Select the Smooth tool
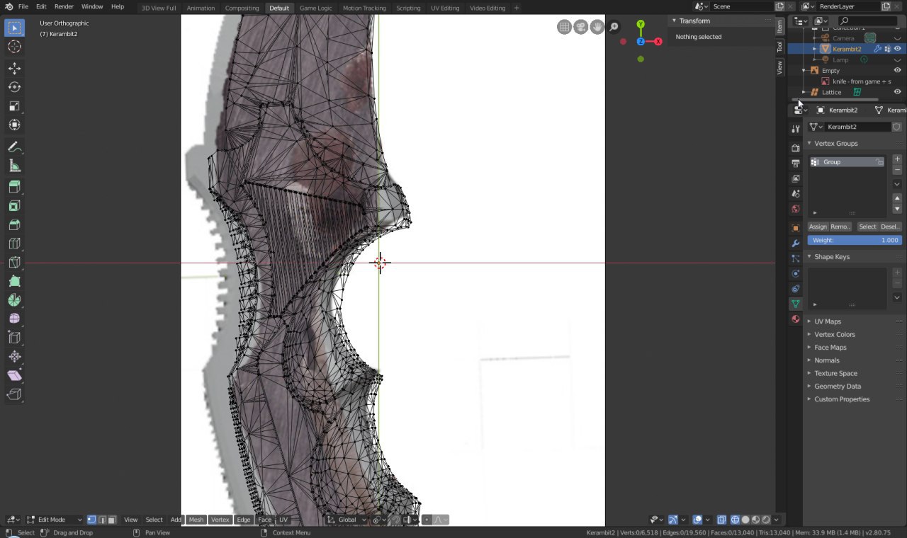Viewport: 907px width, 538px height. (14, 319)
